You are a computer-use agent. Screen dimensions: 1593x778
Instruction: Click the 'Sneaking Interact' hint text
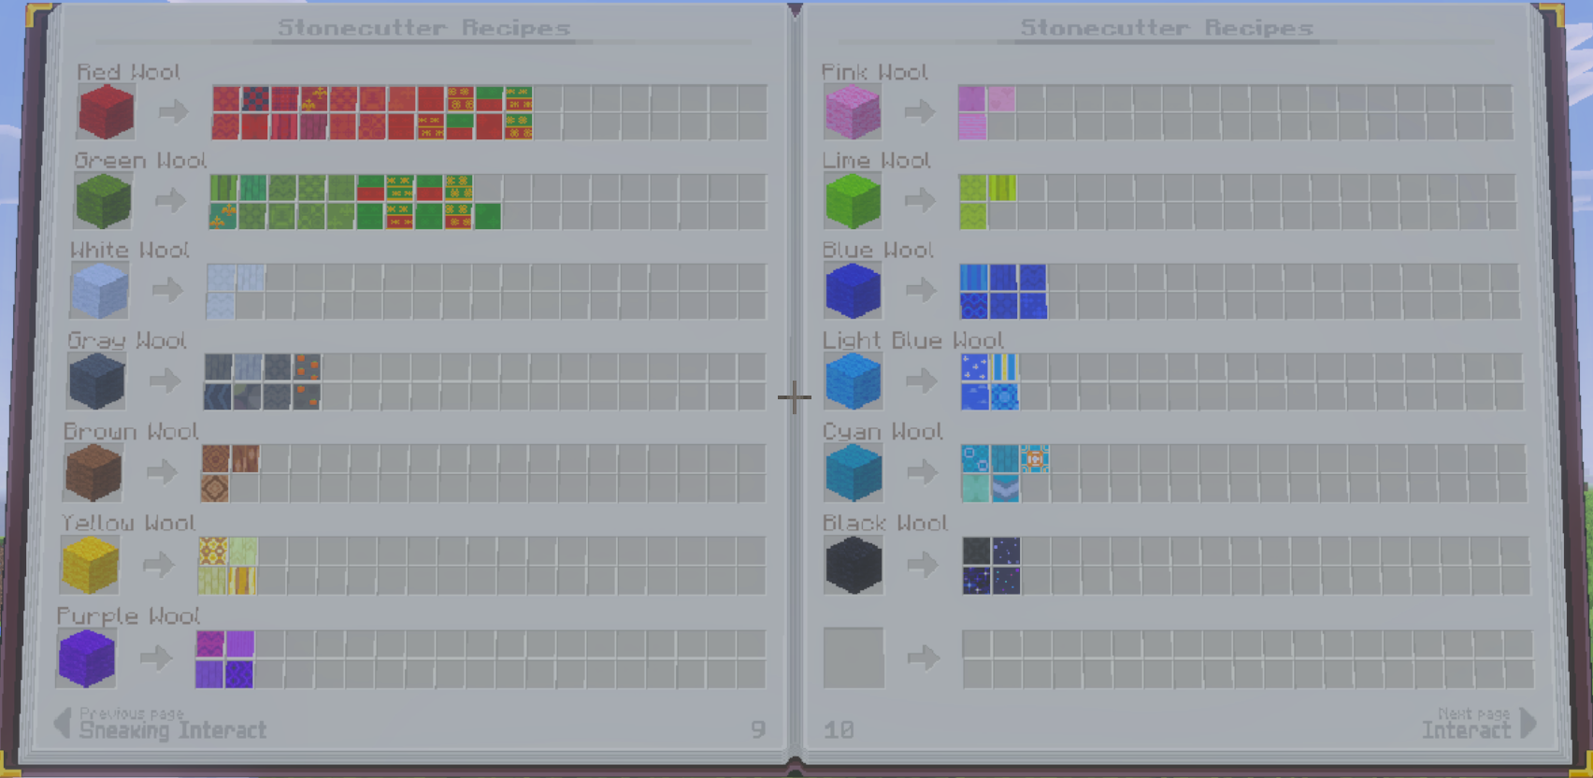tap(173, 730)
